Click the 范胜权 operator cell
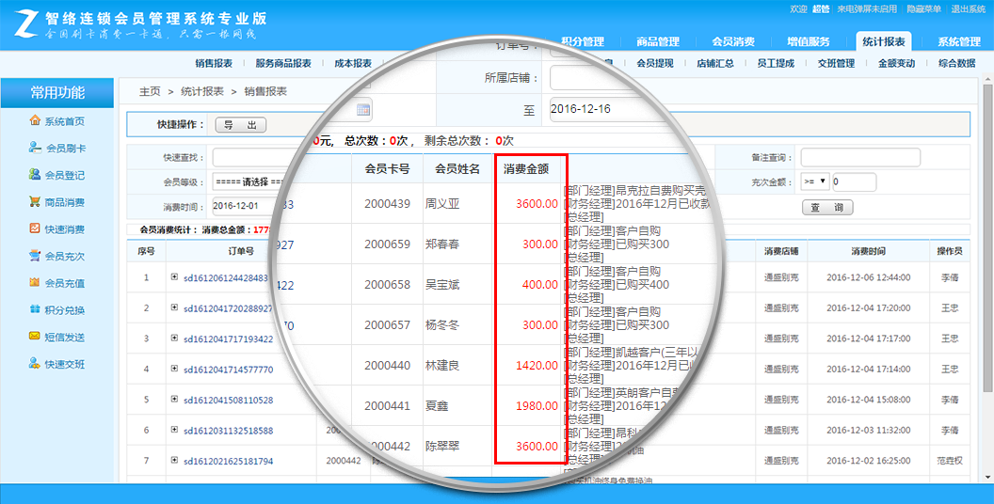Screen dimensions: 994x504 950,461
